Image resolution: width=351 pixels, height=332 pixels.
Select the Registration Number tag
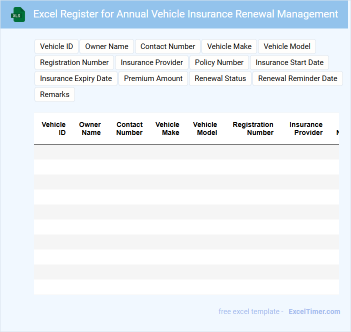pyautogui.click(x=74, y=62)
